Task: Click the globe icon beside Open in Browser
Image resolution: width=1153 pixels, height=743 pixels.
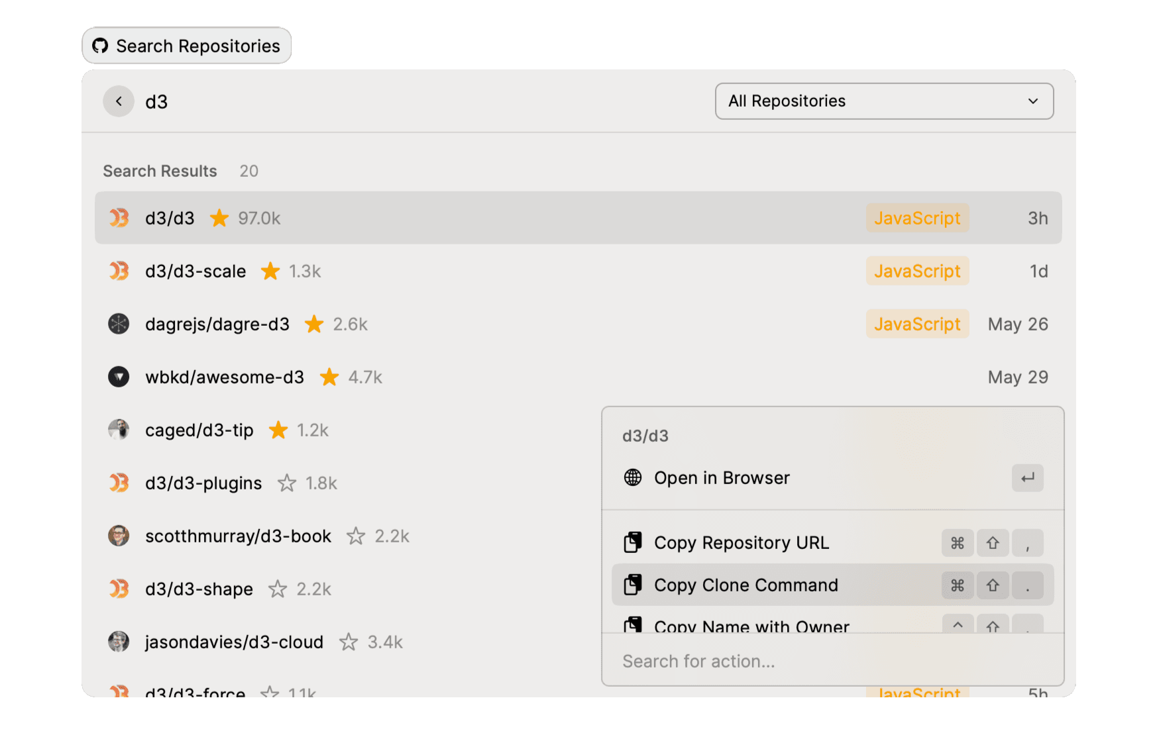Action: coord(633,477)
